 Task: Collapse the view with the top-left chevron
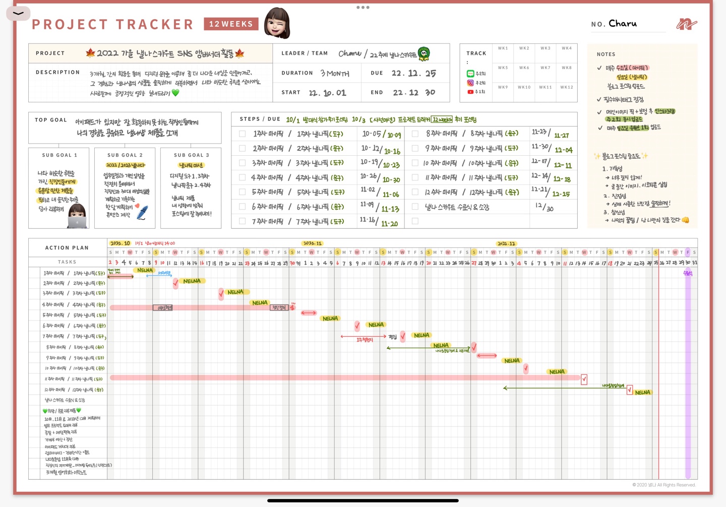click(x=18, y=13)
